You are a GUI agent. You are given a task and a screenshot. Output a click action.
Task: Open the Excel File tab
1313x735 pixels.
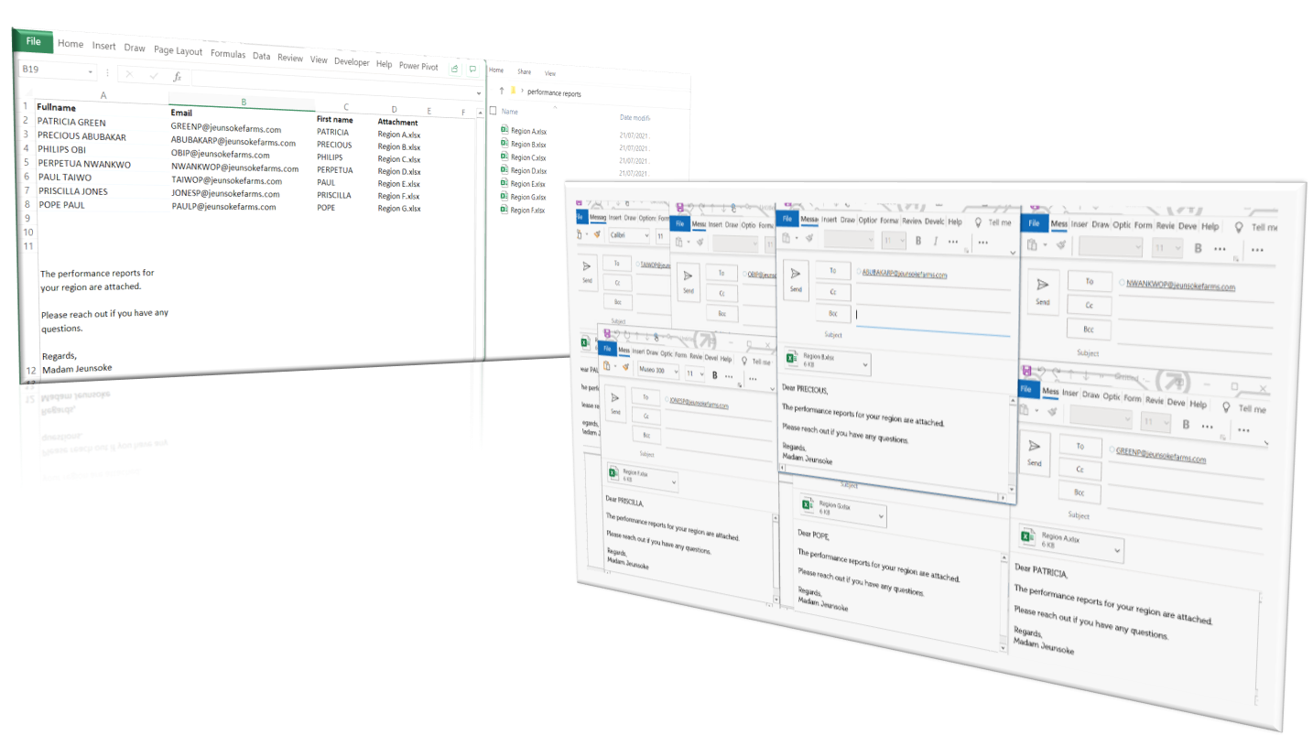pyautogui.click(x=33, y=41)
